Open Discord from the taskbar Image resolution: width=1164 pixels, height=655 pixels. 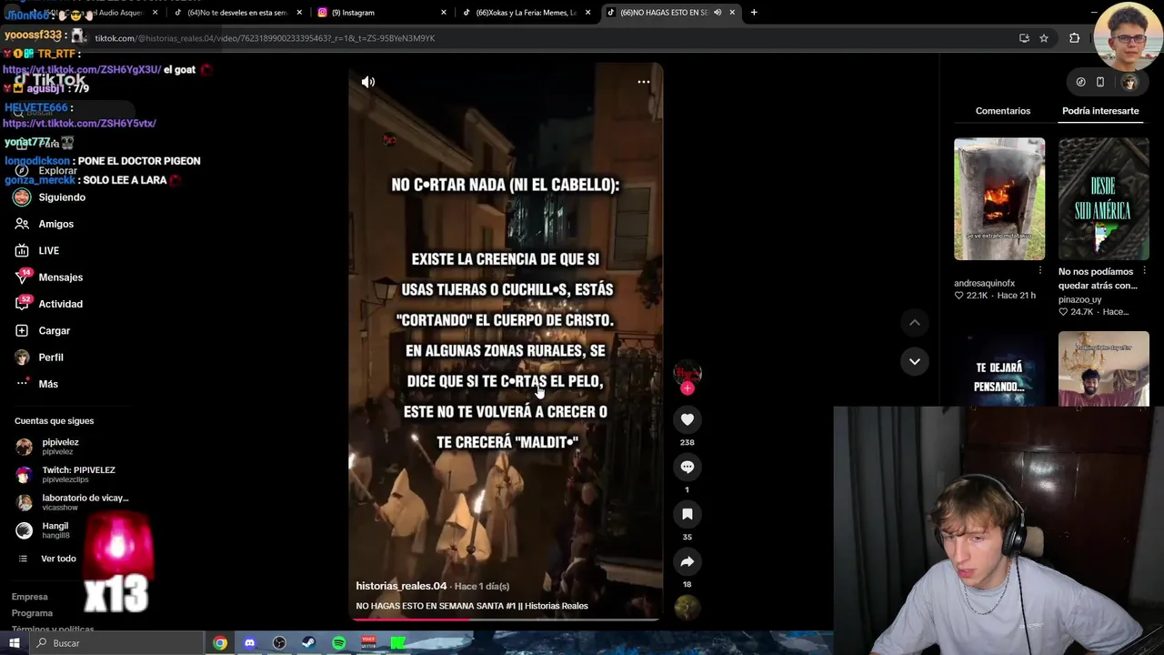(x=250, y=643)
